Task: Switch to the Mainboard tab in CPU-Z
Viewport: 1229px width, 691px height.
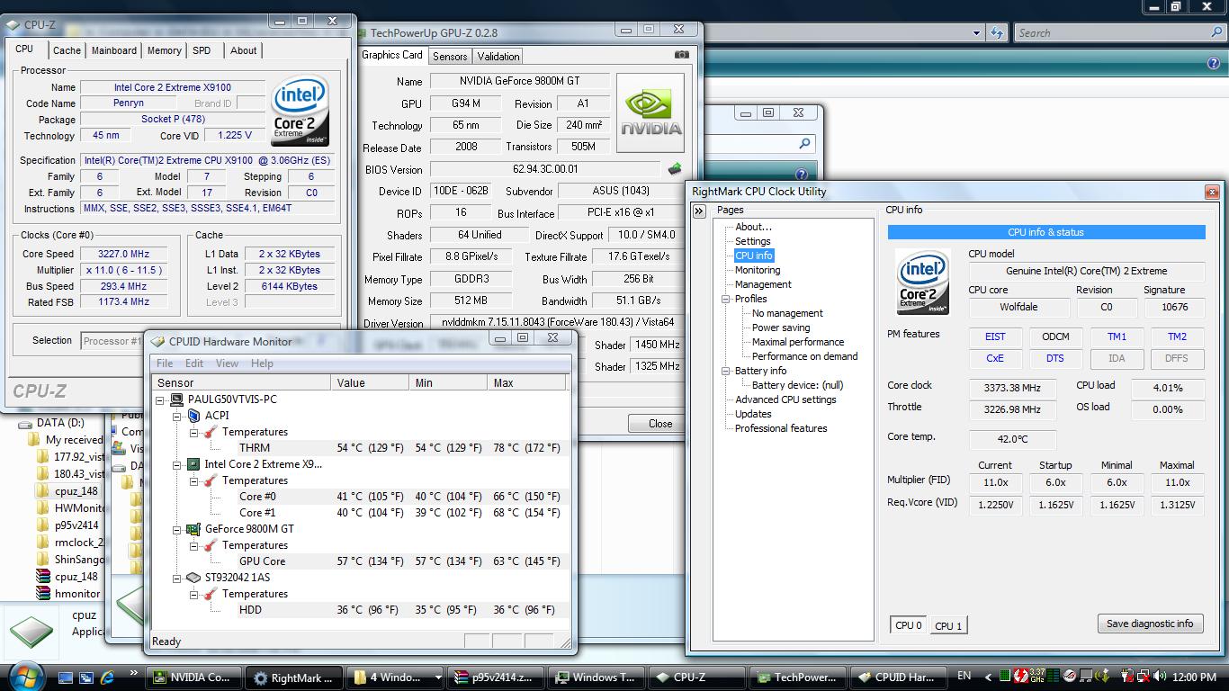Action: click(x=114, y=50)
